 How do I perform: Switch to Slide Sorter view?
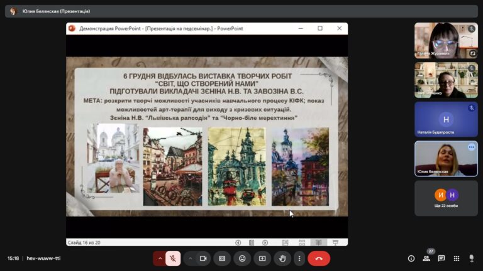pyautogui.click(x=302, y=242)
